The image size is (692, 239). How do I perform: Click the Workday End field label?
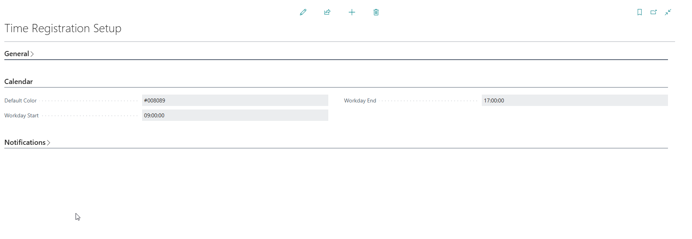pyautogui.click(x=360, y=100)
